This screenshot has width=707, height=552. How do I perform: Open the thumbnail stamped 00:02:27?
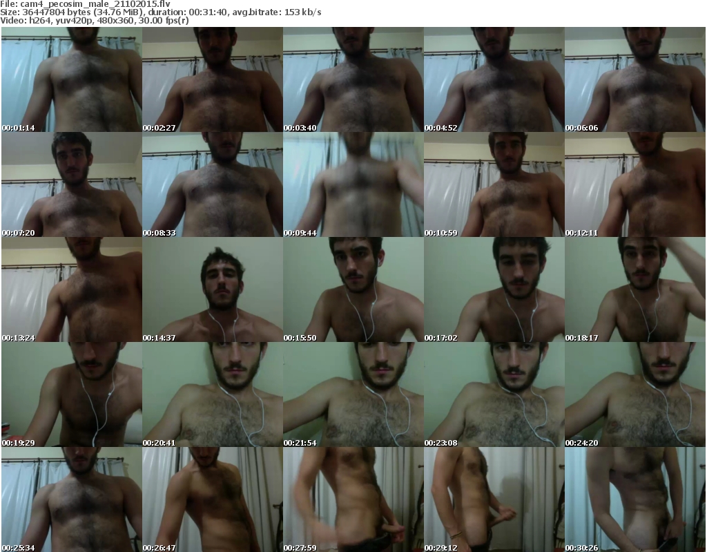point(213,79)
